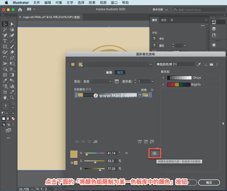Select the Eyedropper tool in toolbar
Screen dimensions: 227x191
[5, 81]
